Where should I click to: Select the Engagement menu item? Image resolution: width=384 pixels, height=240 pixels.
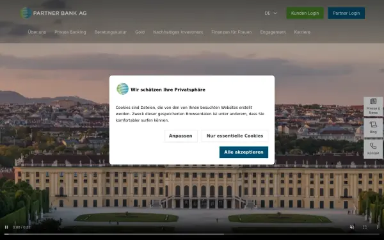pos(273,32)
